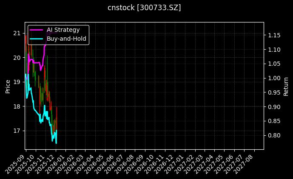This screenshot has height=179, width=293.
Task: Click the 2026-03 date label
Action: [74, 165]
